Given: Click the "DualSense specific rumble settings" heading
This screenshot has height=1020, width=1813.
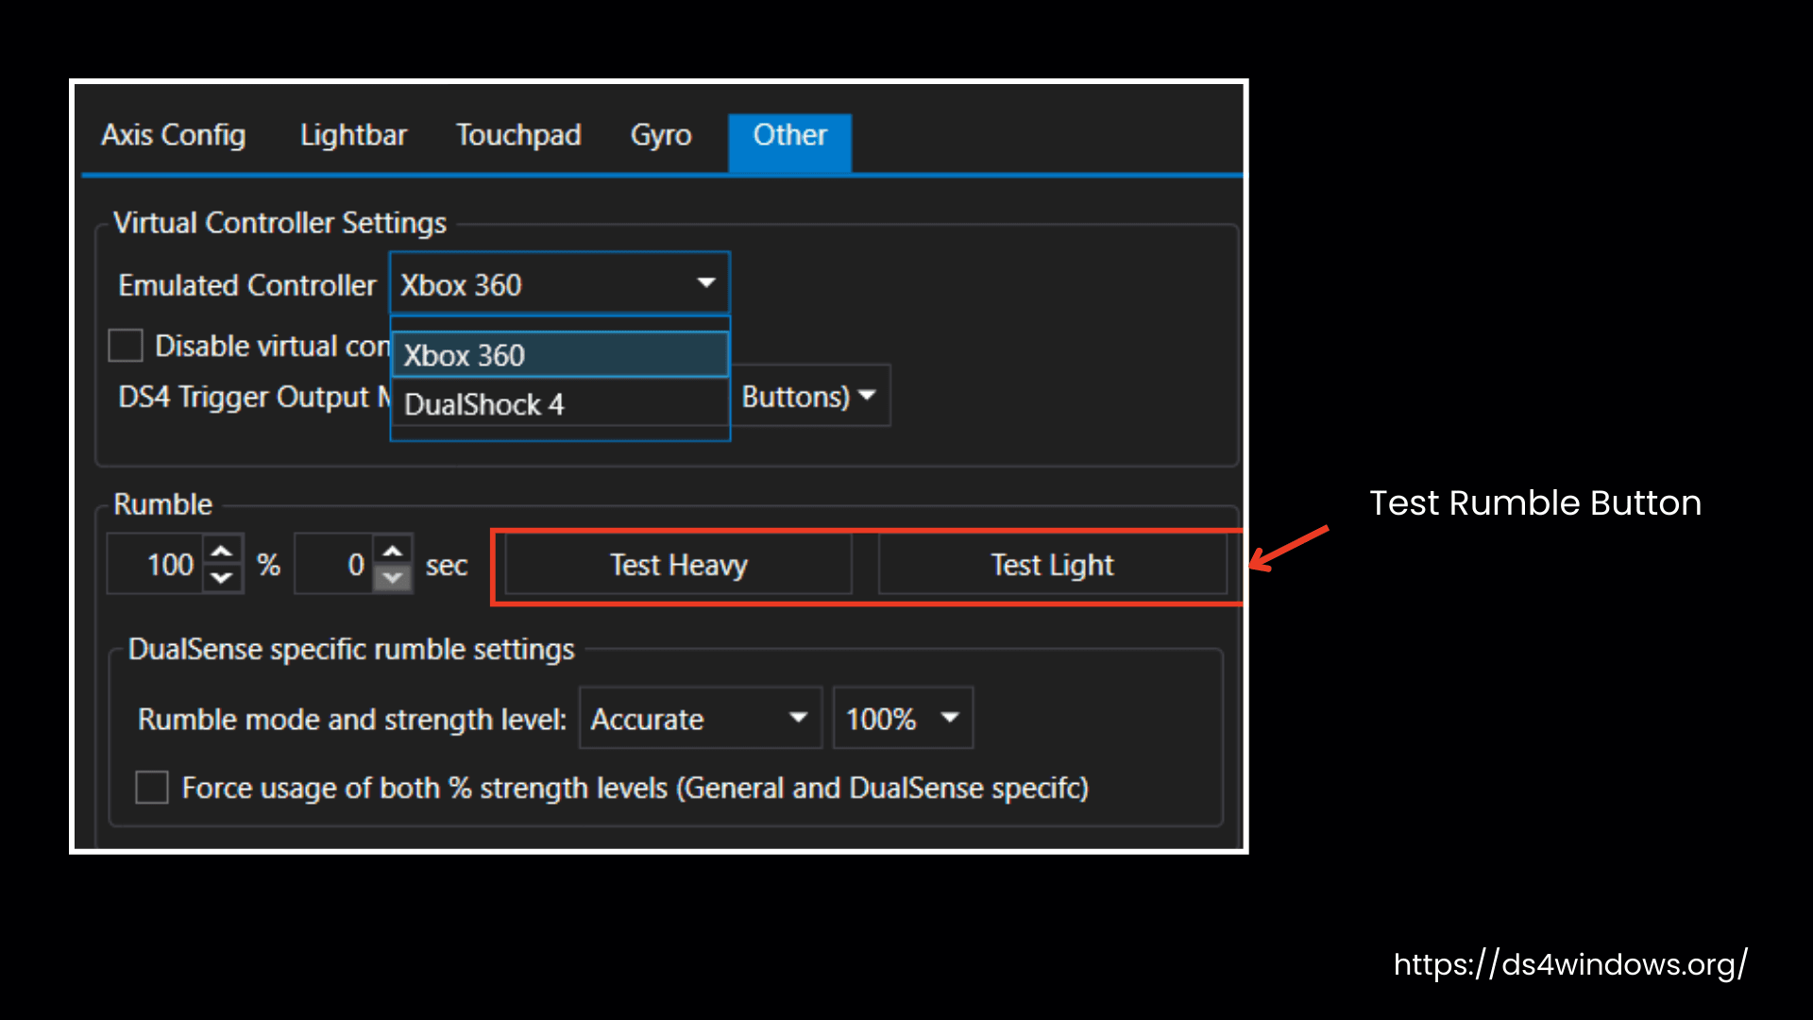Looking at the screenshot, I should tap(351, 650).
